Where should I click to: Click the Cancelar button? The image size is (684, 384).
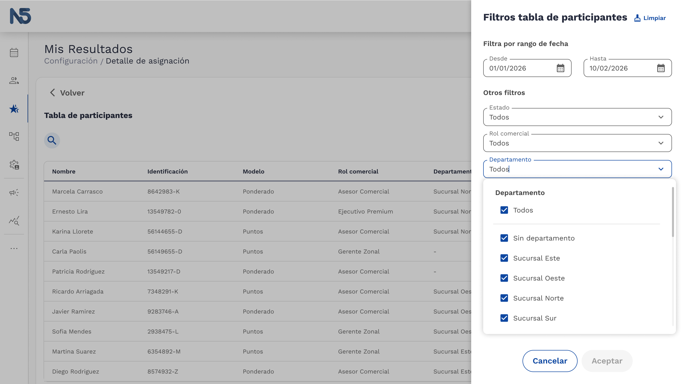(550, 361)
